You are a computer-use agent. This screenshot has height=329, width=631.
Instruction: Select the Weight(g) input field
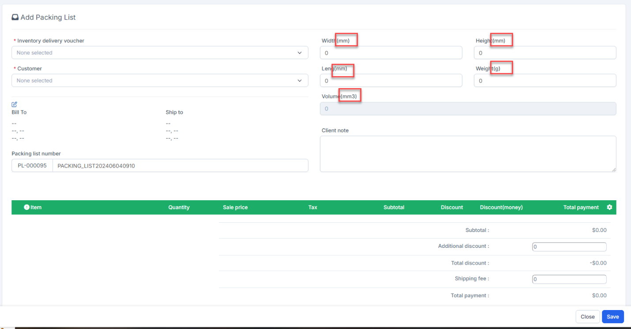click(x=545, y=81)
